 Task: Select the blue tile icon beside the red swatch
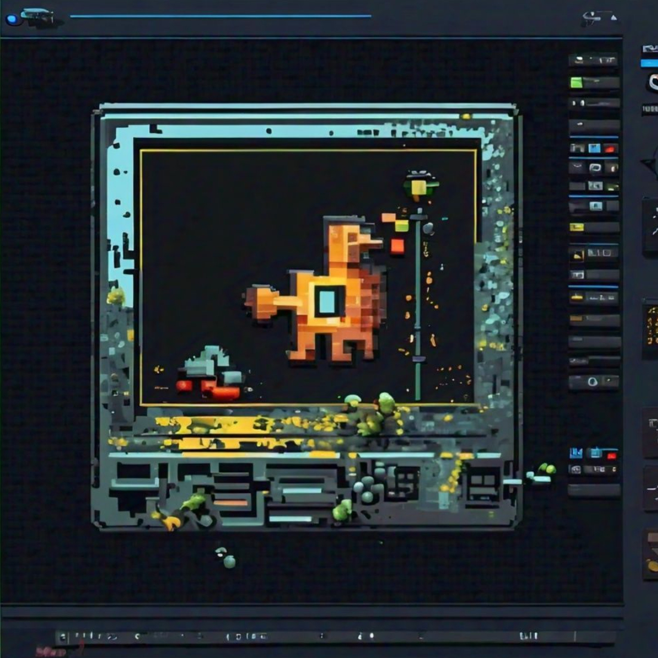594,149
